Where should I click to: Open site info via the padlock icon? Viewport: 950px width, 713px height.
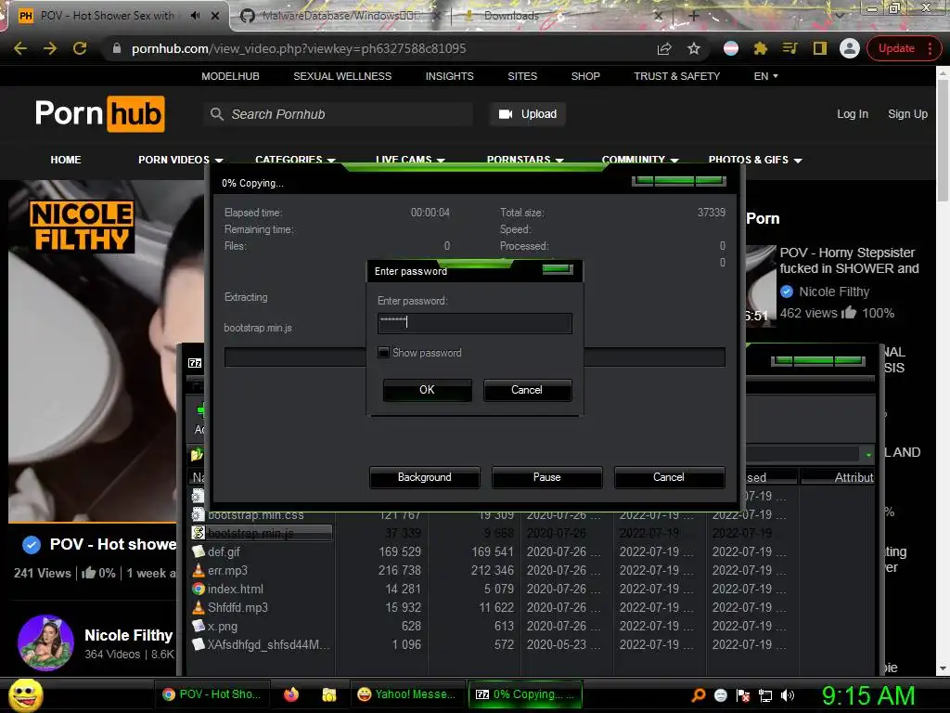pyautogui.click(x=117, y=48)
